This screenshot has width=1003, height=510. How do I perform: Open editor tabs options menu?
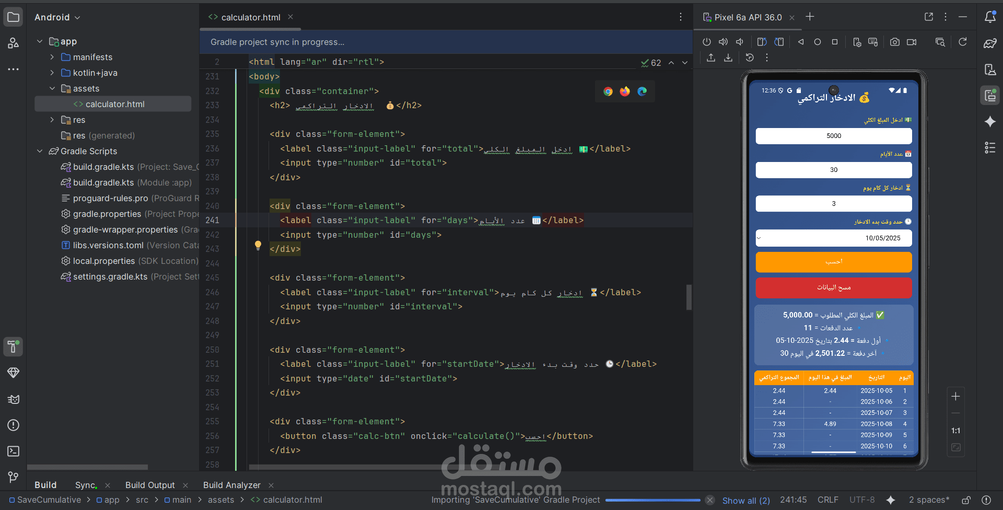[x=681, y=17]
